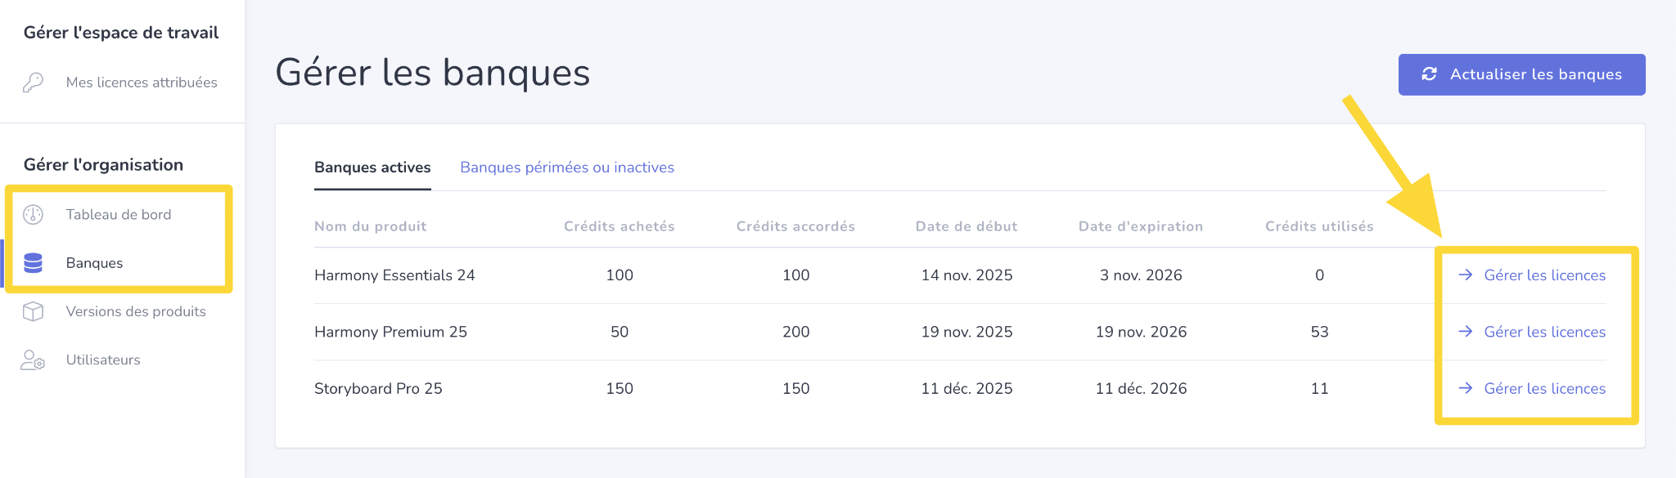Click the refresh icon in Actualiser les banques
Screen dimensions: 1676x478
pos(1430,74)
